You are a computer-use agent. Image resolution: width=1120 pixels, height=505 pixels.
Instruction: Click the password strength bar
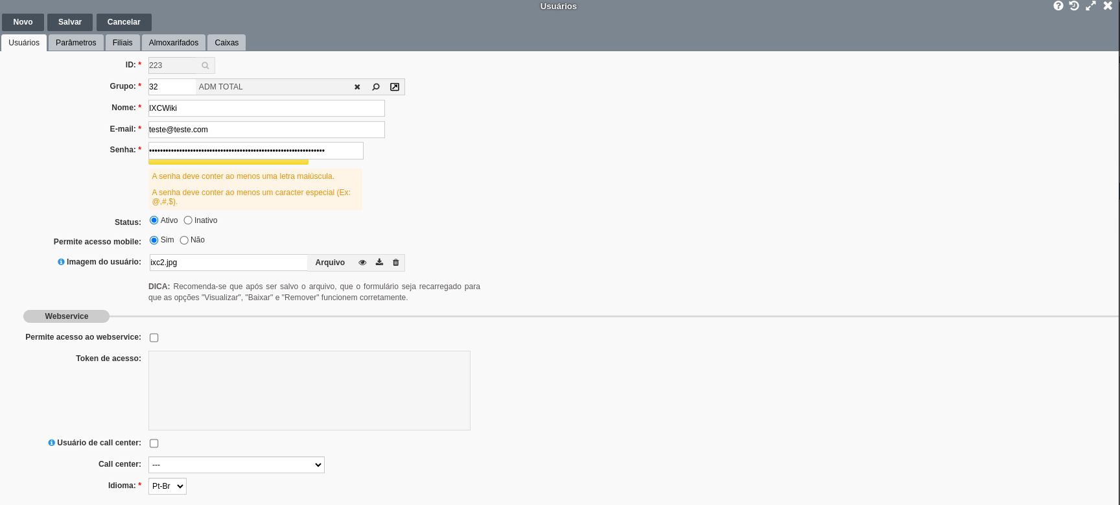click(x=228, y=162)
